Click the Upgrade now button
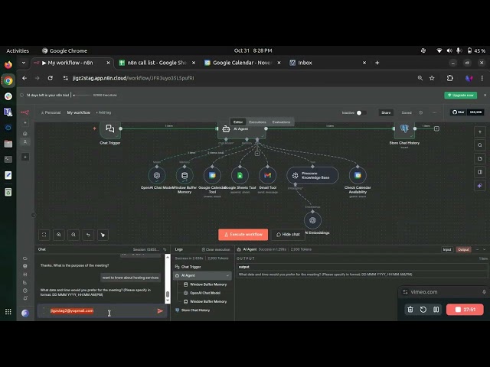This screenshot has height=367, width=490. [460, 95]
